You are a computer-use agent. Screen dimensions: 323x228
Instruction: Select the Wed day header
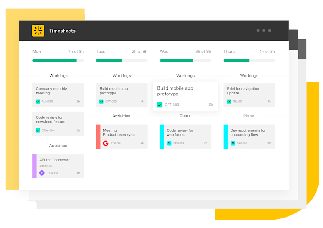tap(164, 52)
